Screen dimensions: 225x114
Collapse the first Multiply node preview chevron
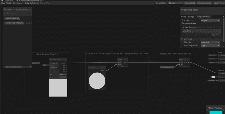pyautogui.click(x=123, y=67)
